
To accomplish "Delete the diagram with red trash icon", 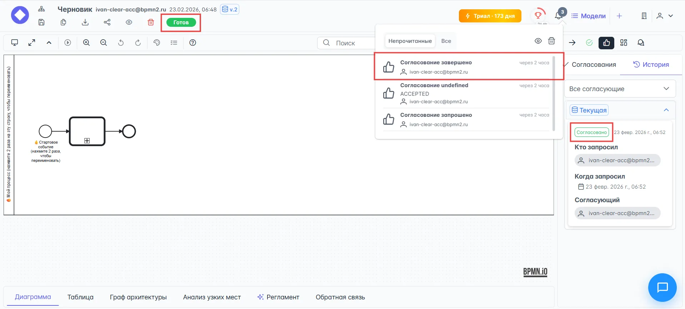I will coord(151,22).
